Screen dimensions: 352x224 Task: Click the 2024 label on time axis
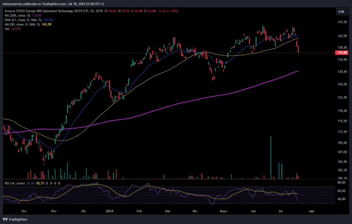[110, 211]
